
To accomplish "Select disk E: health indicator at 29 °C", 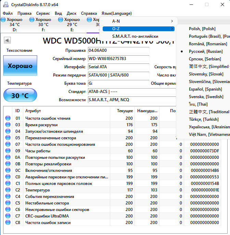I will [x=72, y=22].
